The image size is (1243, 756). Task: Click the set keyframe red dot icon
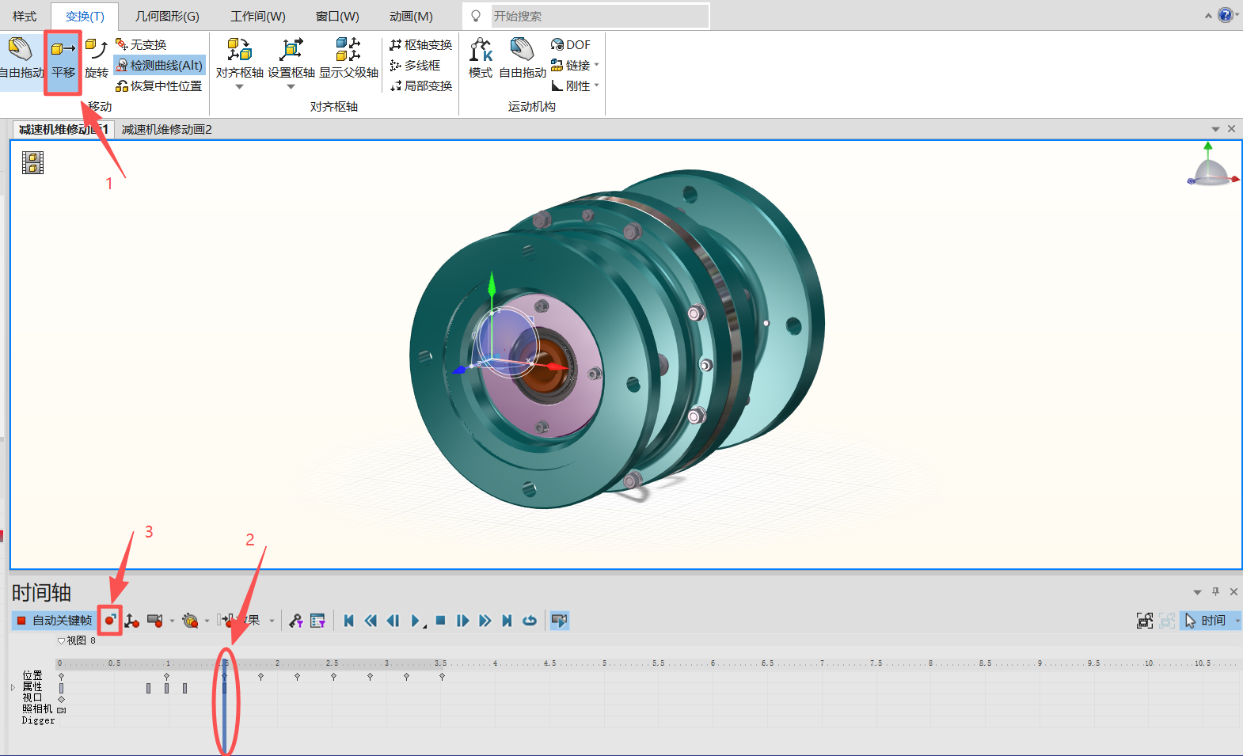click(x=110, y=621)
